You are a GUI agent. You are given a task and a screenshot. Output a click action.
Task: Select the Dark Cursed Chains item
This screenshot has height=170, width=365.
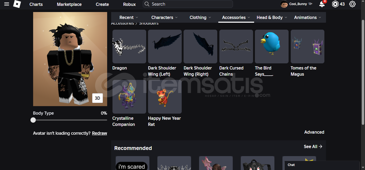click(236, 47)
